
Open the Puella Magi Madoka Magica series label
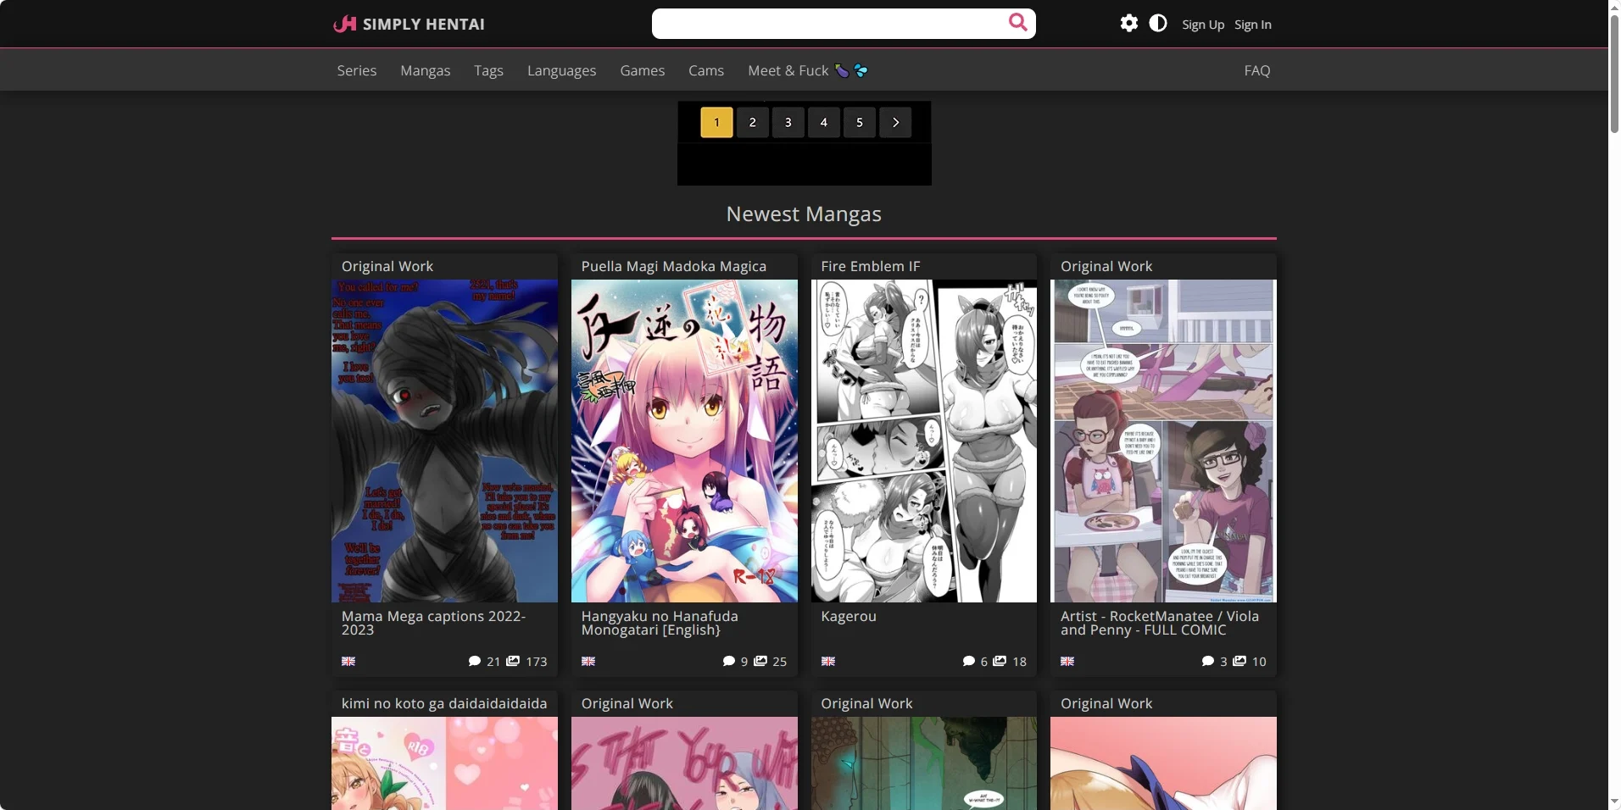point(674,266)
